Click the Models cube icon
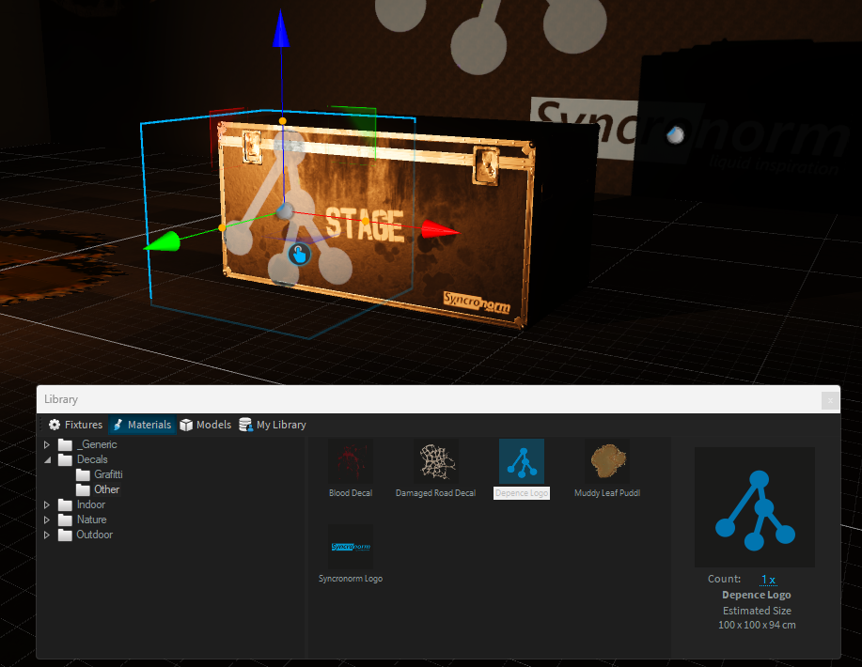The width and height of the screenshot is (862, 667). (186, 425)
